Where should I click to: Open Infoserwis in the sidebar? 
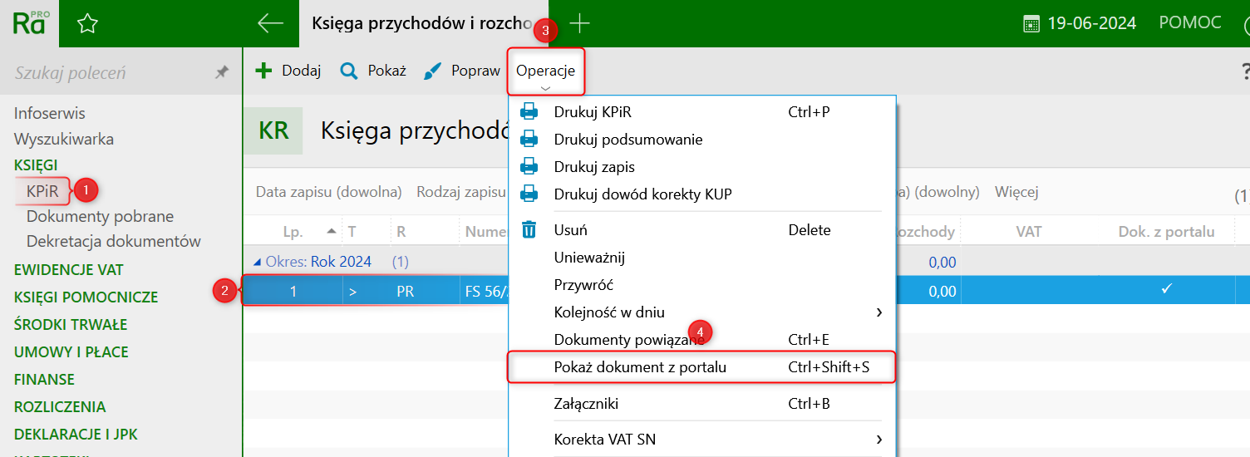49,113
